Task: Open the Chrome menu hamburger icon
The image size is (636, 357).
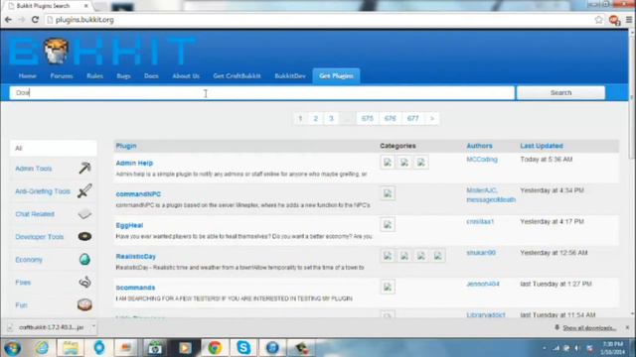Action: [x=629, y=20]
